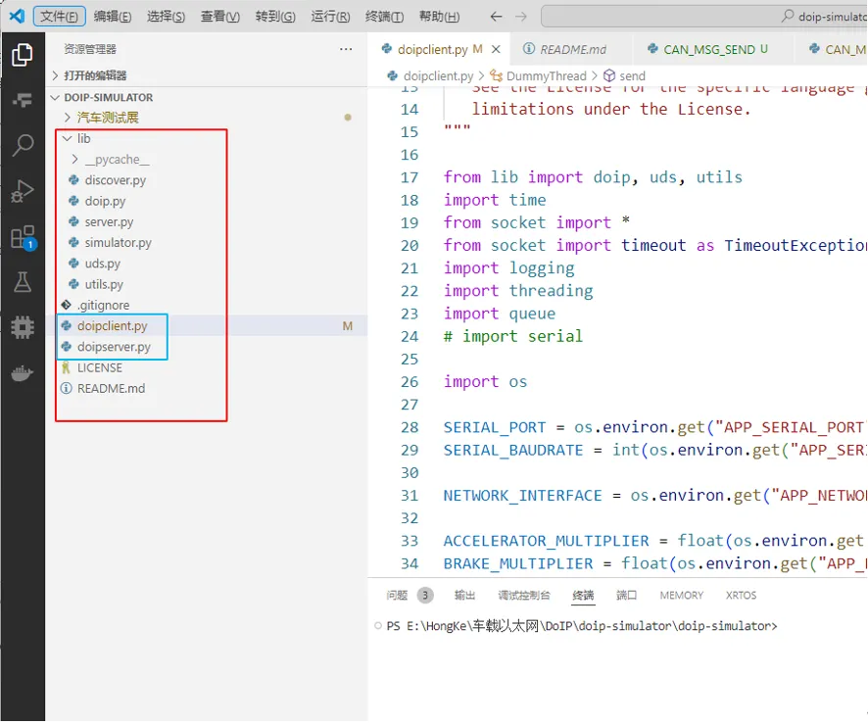This screenshot has width=868, height=725.
Task: Open the Search view in activity bar
Action: pyautogui.click(x=23, y=145)
